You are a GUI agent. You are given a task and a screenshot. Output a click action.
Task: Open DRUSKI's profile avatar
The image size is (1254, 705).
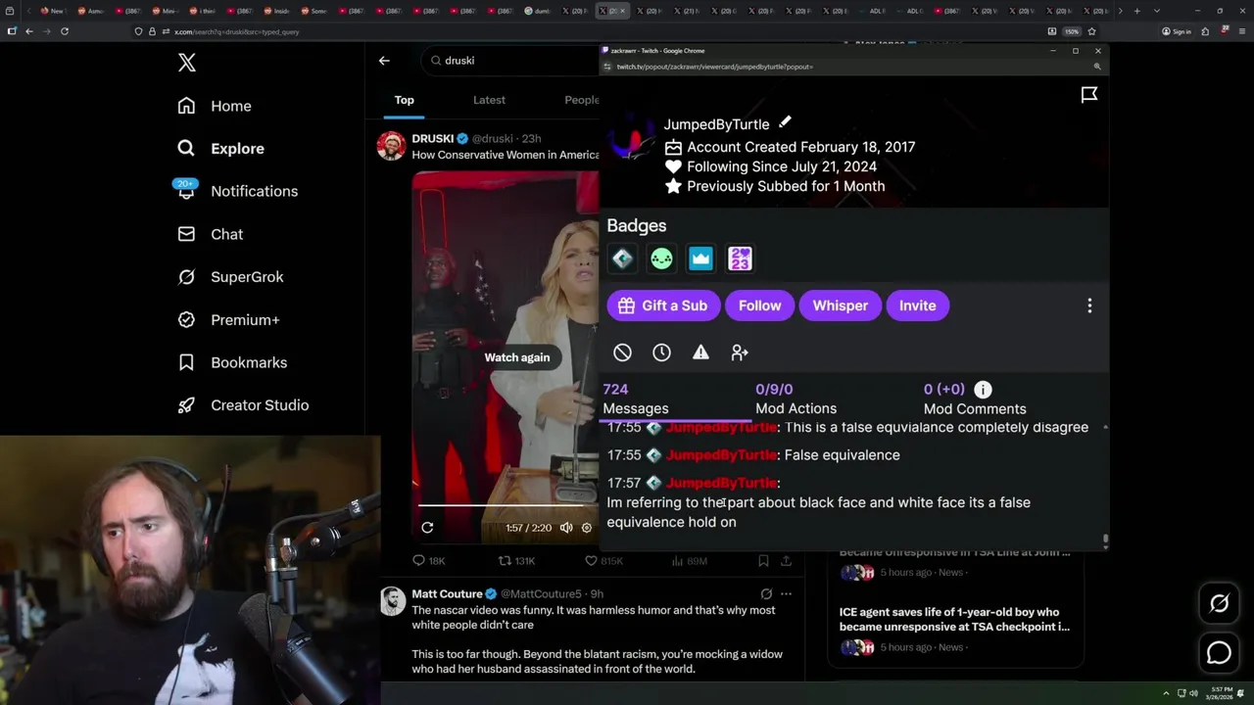tap(391, 146)
